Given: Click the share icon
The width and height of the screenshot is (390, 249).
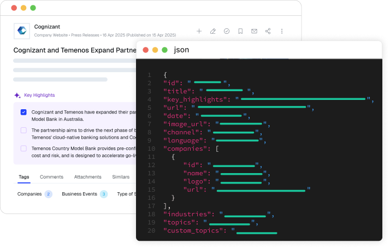Looking at the screenshot, I should [268, 31].
